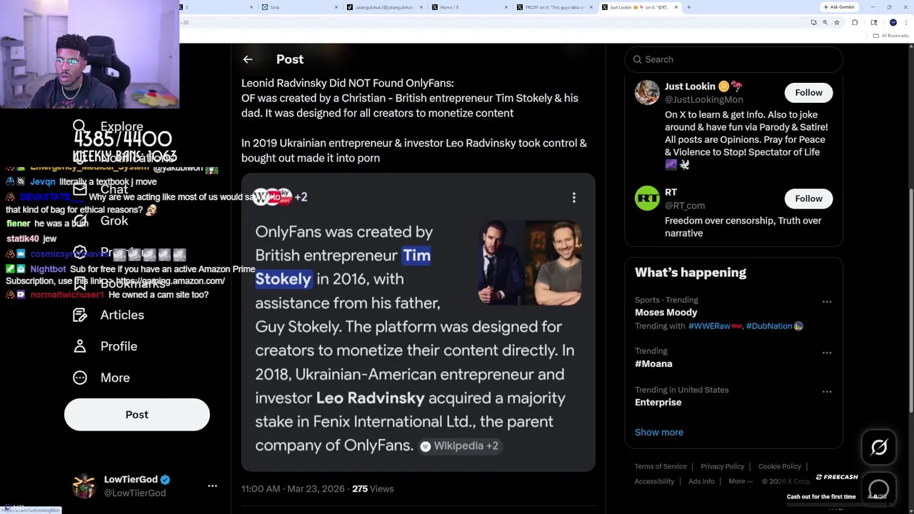The height and width of the screenshot is (514, 914).
Task: Bookmark this page with the star icon
Action: [x=837, y=23]
